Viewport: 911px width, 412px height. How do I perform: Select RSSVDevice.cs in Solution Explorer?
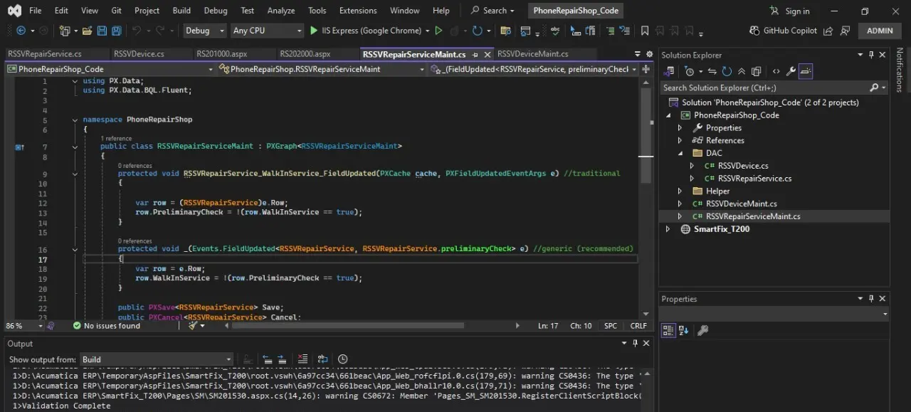pos(743,166)
